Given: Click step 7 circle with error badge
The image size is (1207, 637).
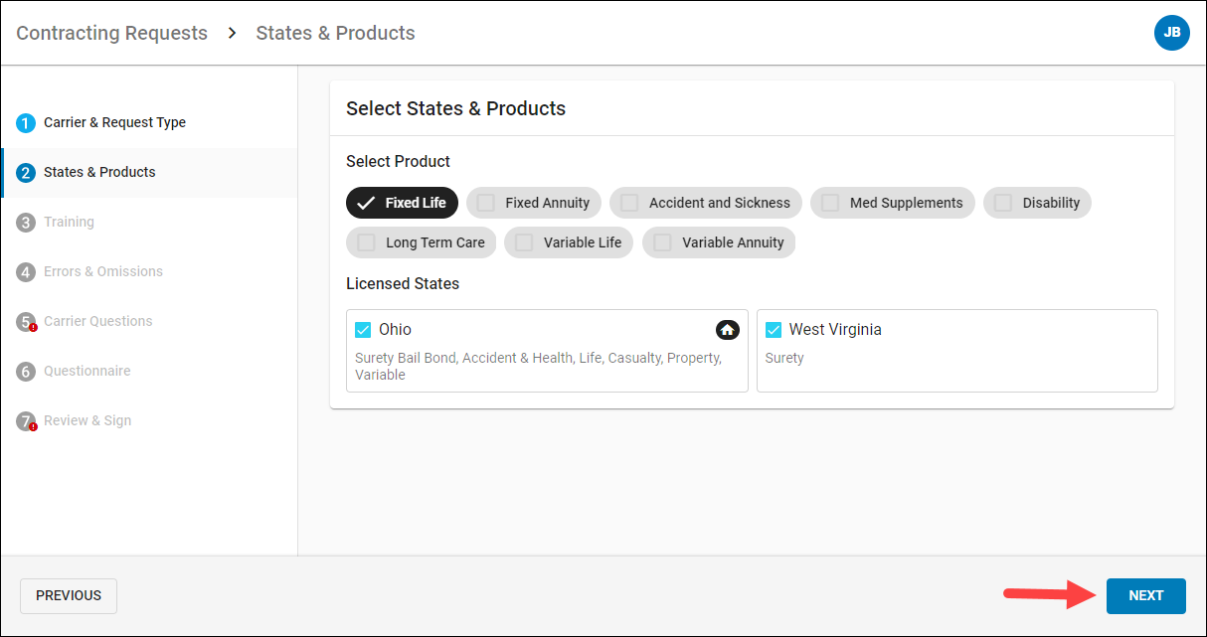Looking at the screenshot, I should tap(27, 421).
